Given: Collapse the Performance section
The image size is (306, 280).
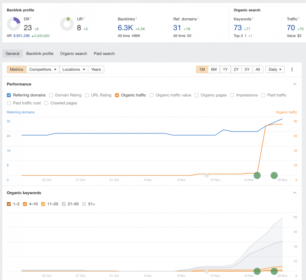Looking at the screenshot, I should (x=295, y=84).
